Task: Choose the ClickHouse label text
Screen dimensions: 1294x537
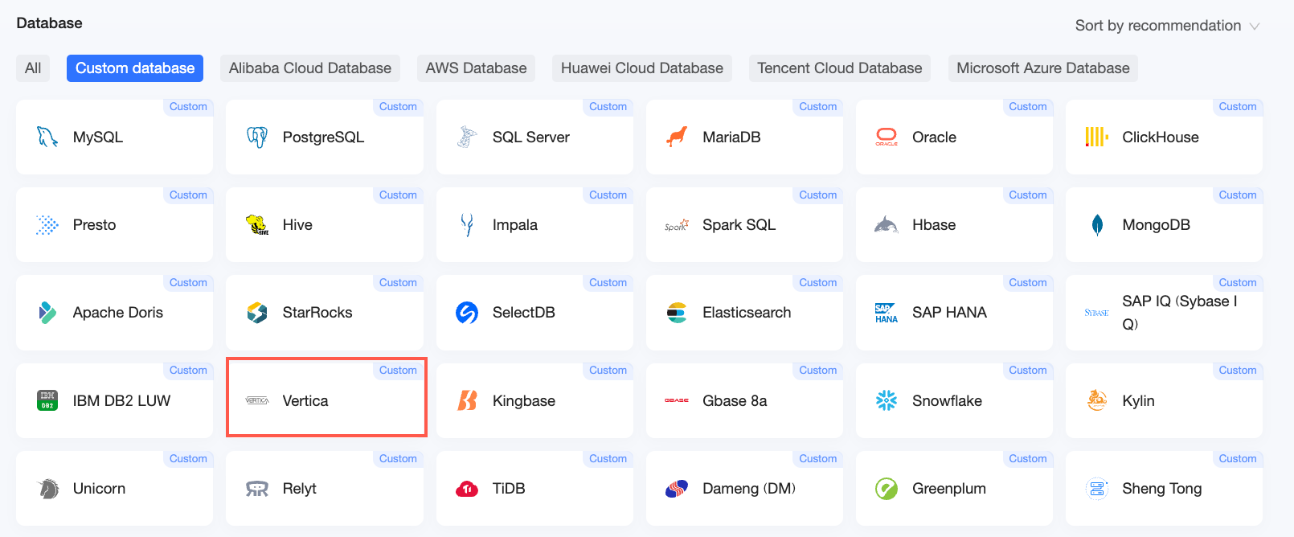Action: (1161, 137)
